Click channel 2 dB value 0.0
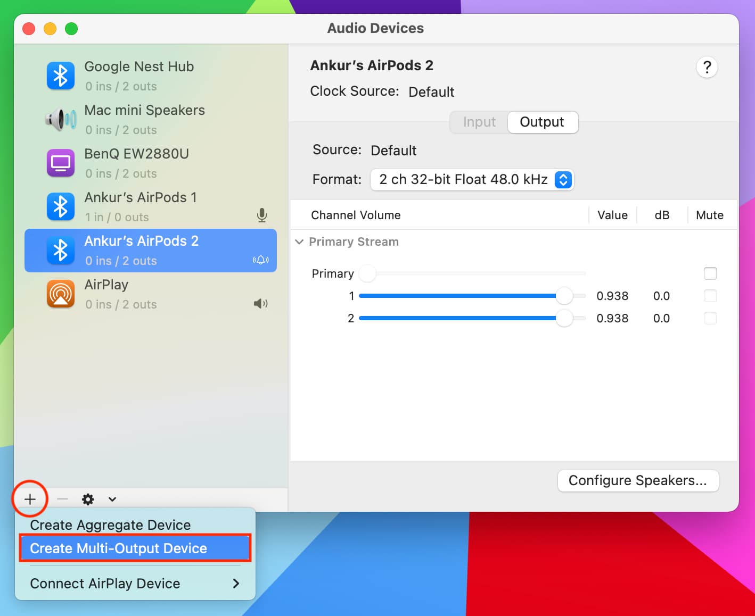 point(661,318)
